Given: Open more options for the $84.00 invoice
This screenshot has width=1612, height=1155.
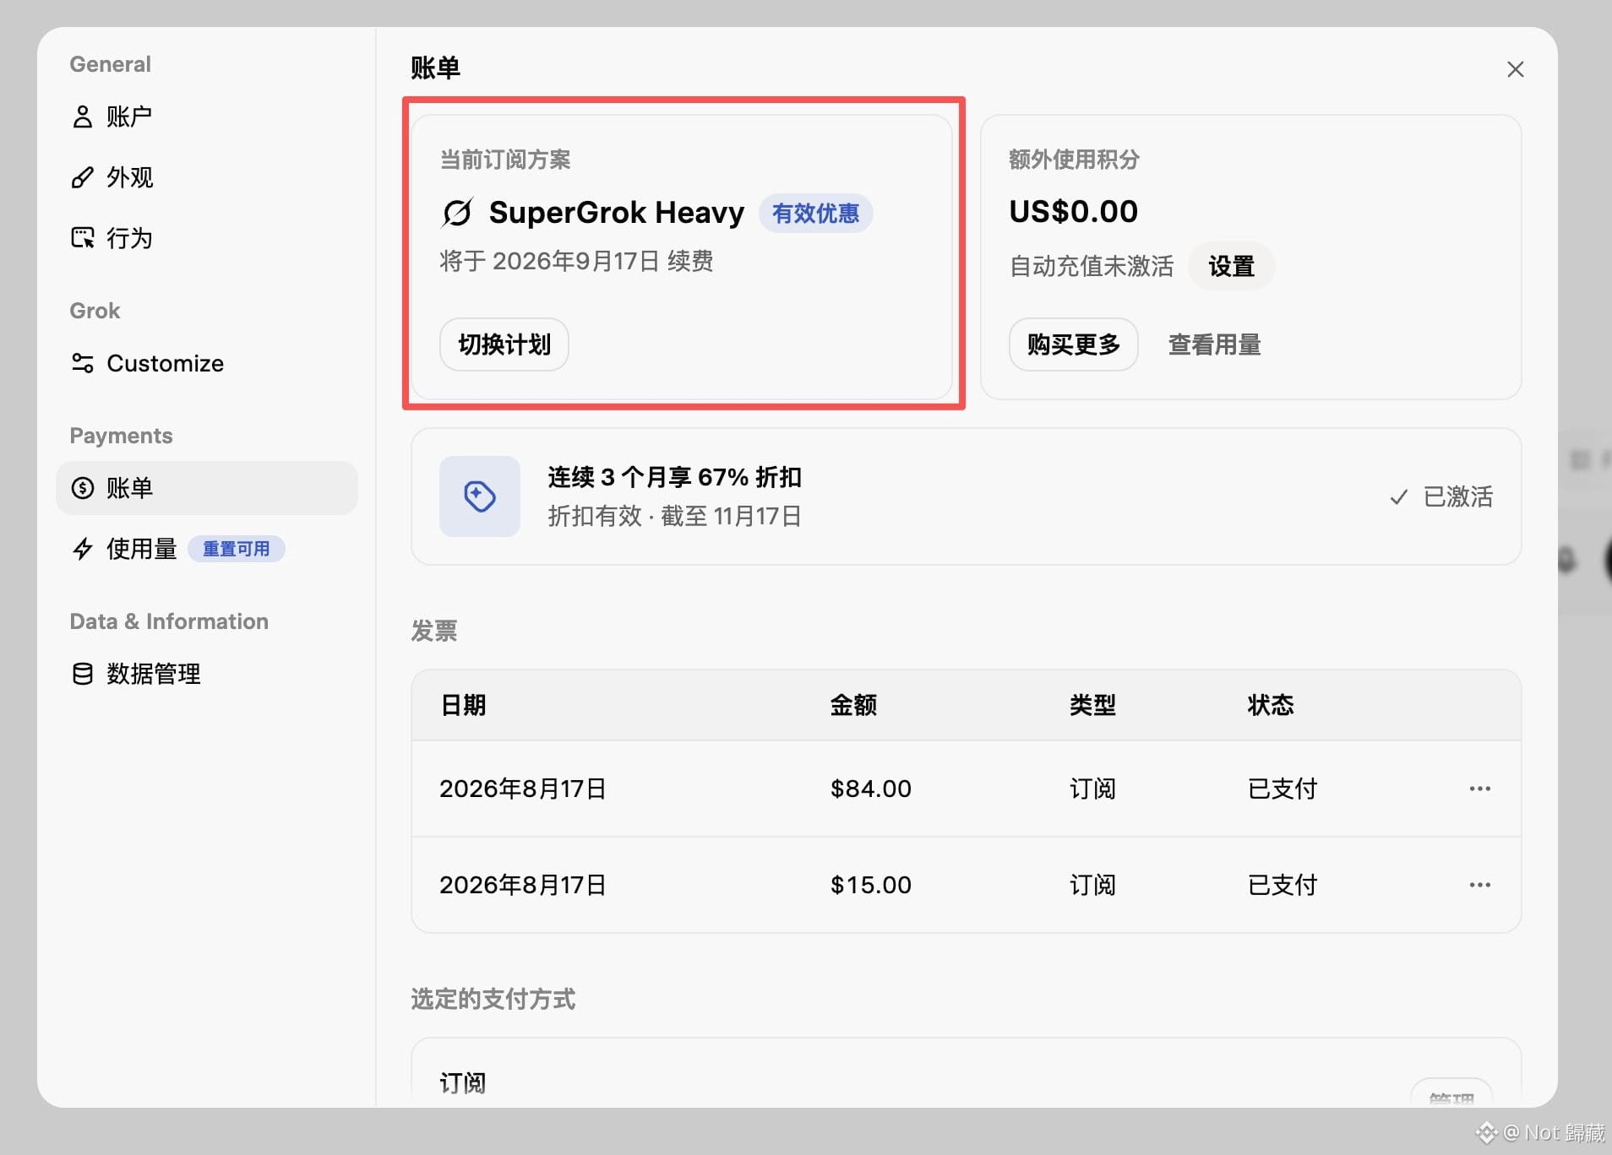Looking at the screenshot, I should coord(1479,789).
